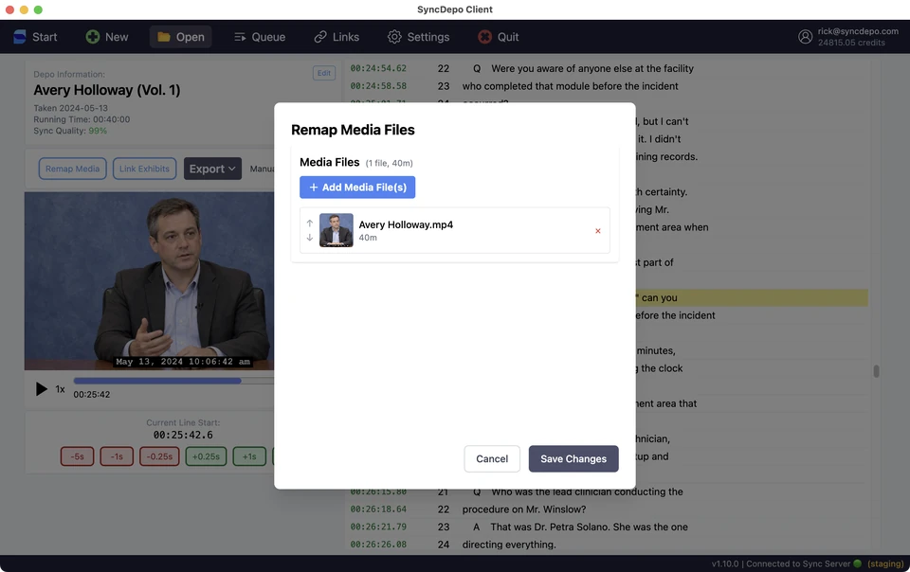The height and width of the screenshot is (572, 910).
Task: Click the SyncDepo logo Start icon
Action: (20, 37)
